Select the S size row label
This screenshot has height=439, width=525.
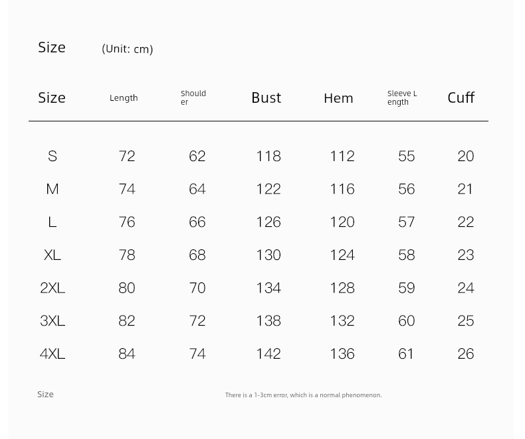point(52,156)
